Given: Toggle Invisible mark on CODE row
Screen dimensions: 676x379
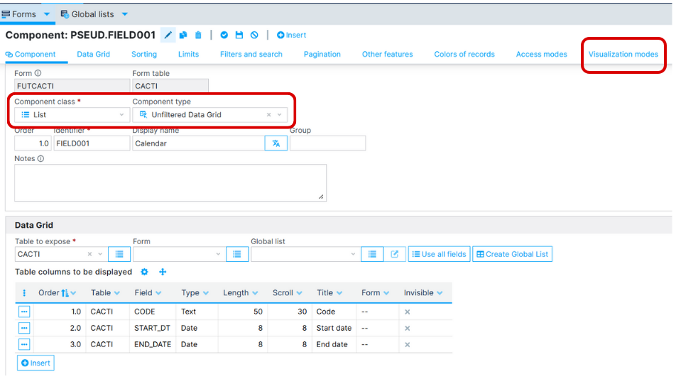Looking at the screenshot, I should tap(408, 312).
